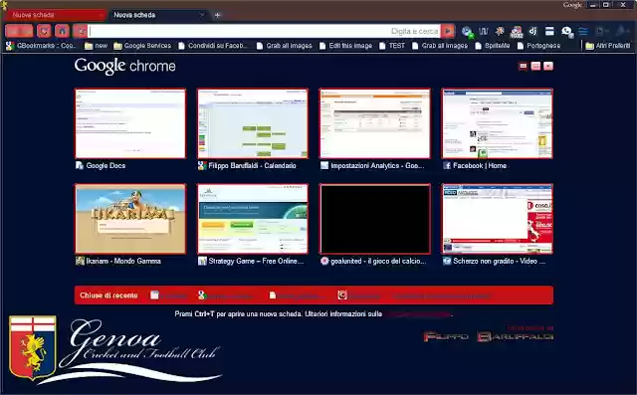Viewport: 637px width, 395px height.
Task: Open the Filippo Baruffaldi Calendario thumbnail
Action: point(253,123)
